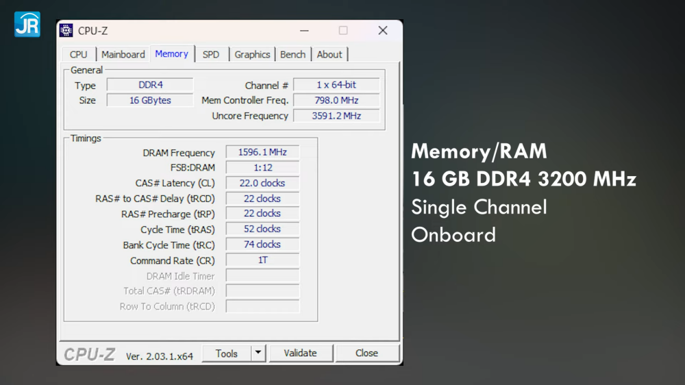The height and width of the screenshot is (385, 685).
Task: Click the RAS# Precharge (tRP) label
Action: tap(168, 214)
